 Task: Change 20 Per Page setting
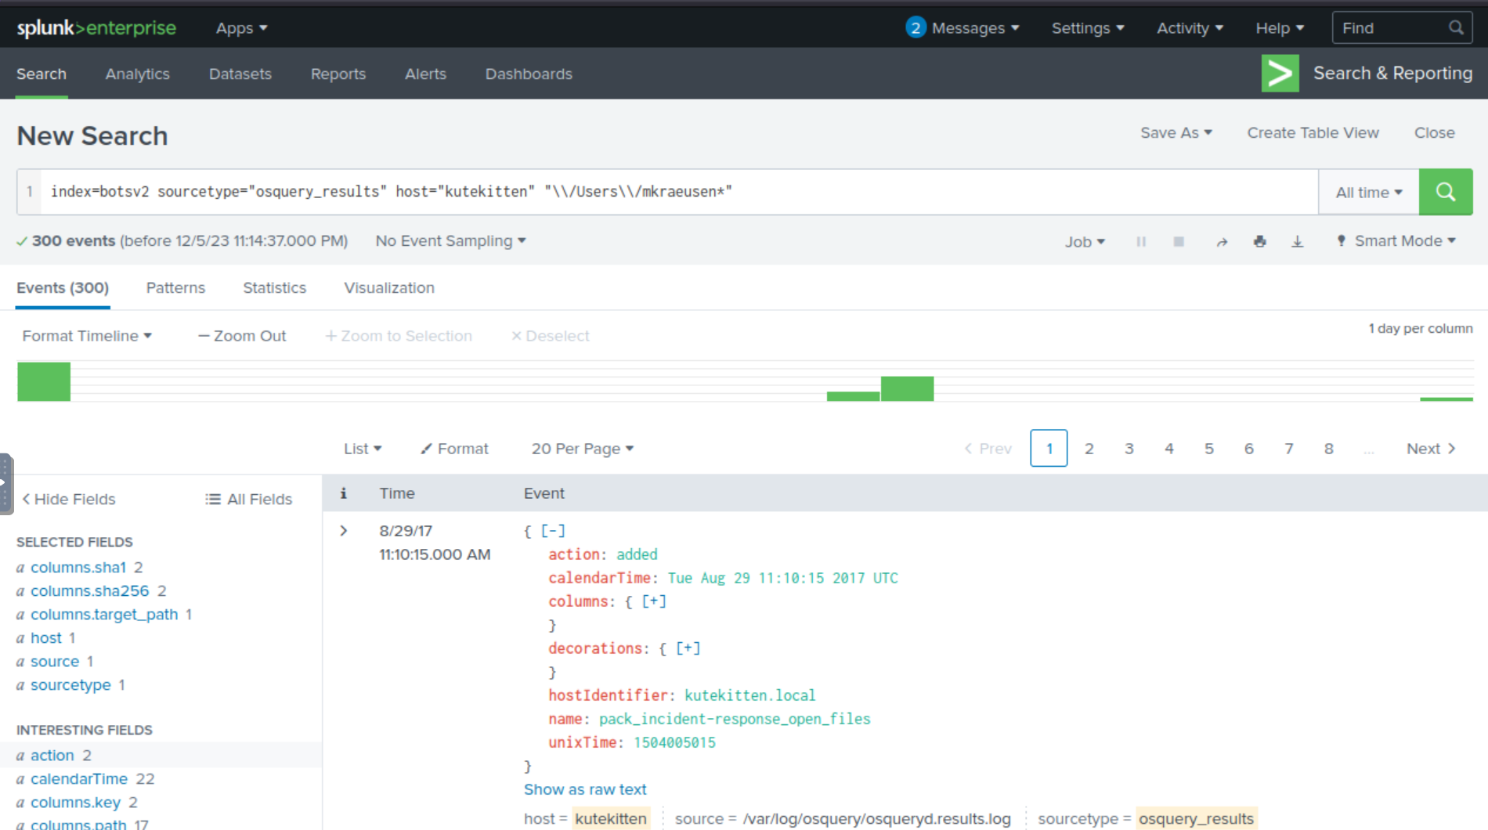click(582, 449)
